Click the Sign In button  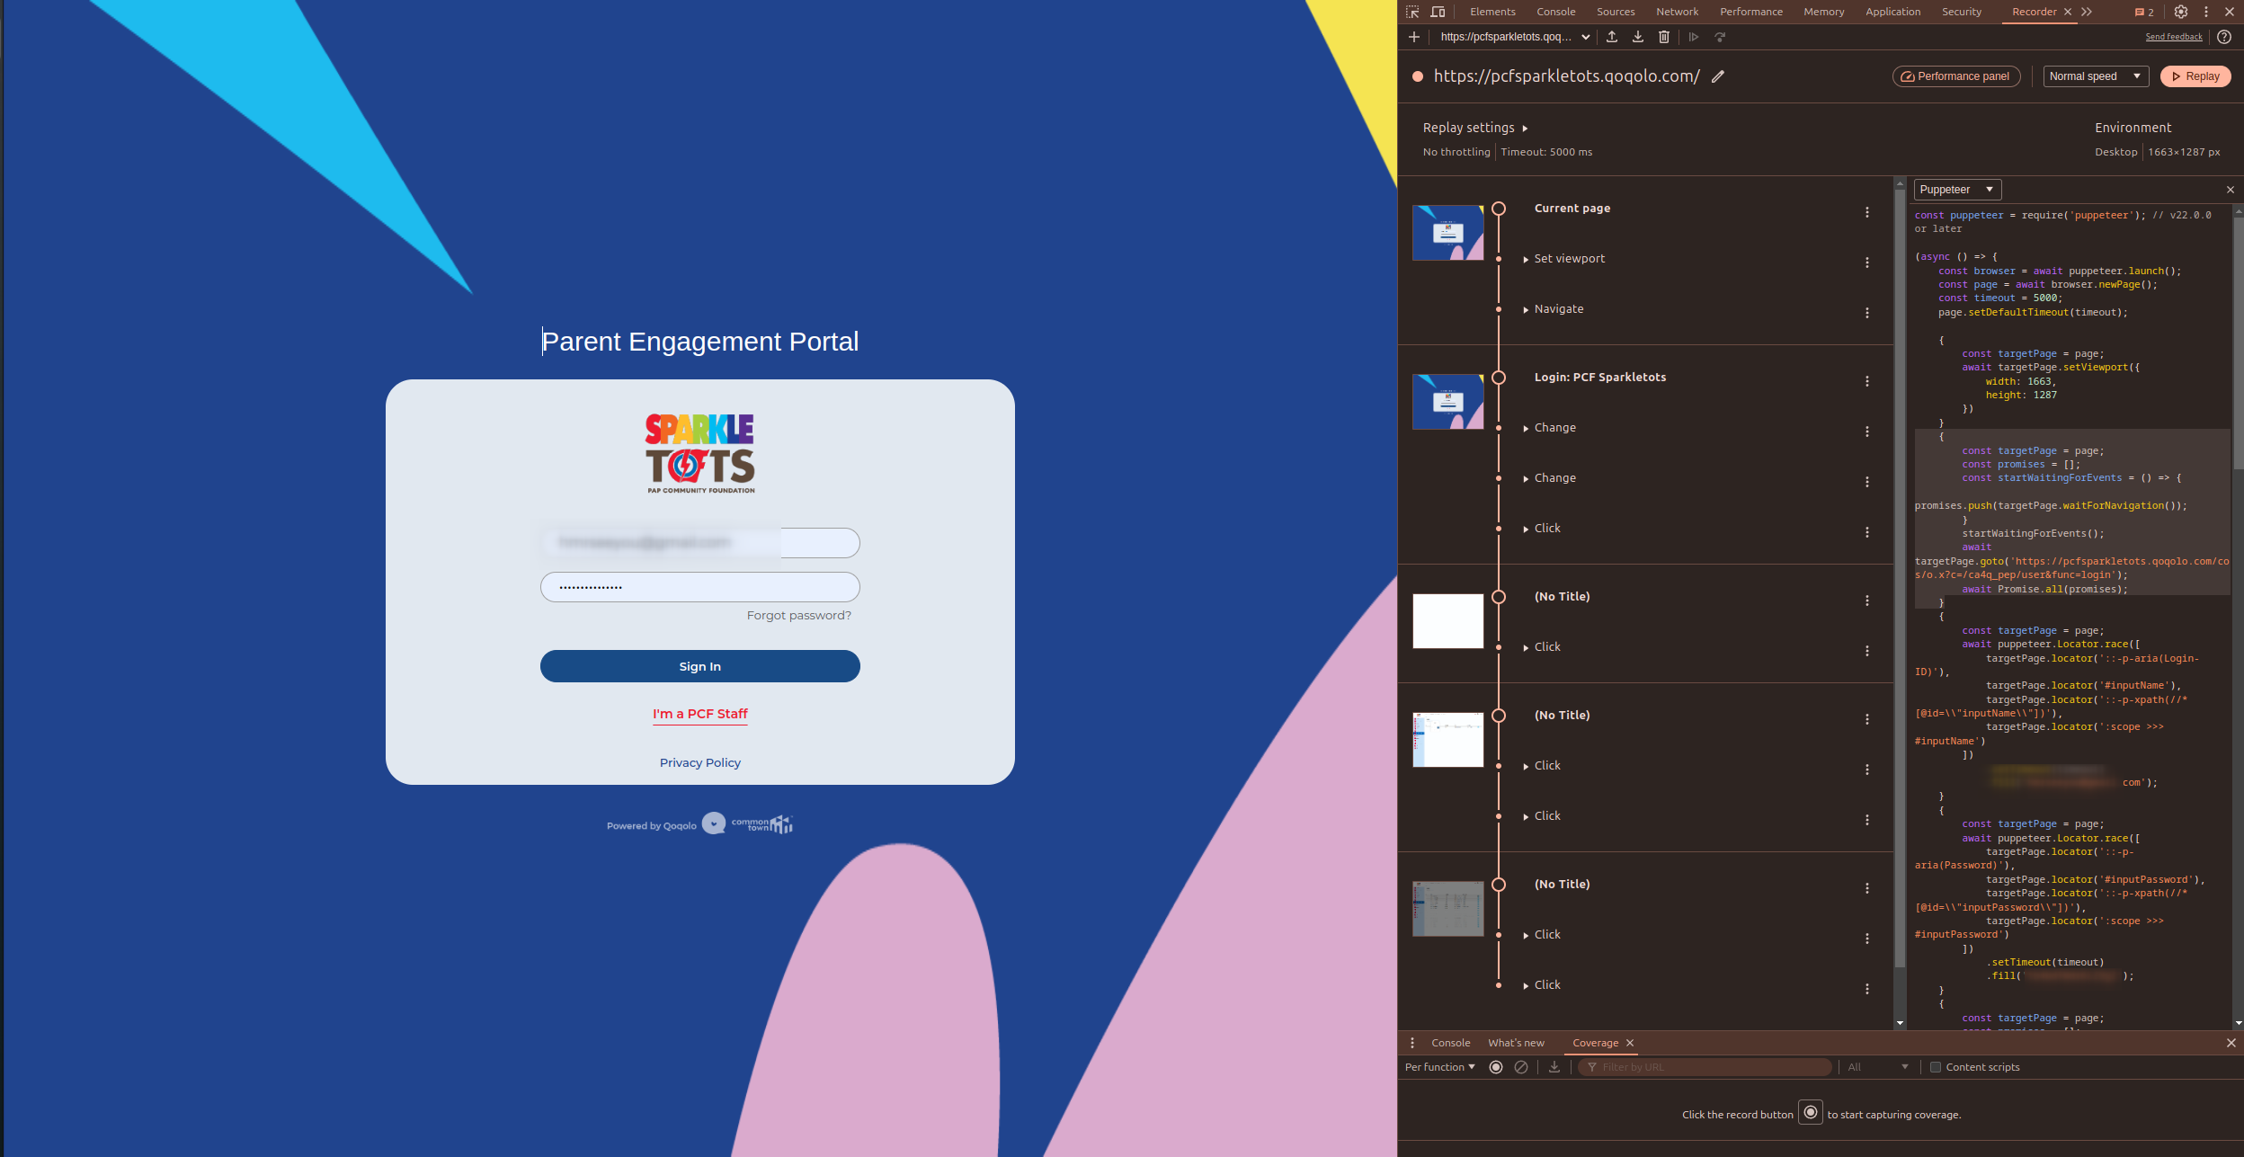pyautogui.click(x=699, y=666)
